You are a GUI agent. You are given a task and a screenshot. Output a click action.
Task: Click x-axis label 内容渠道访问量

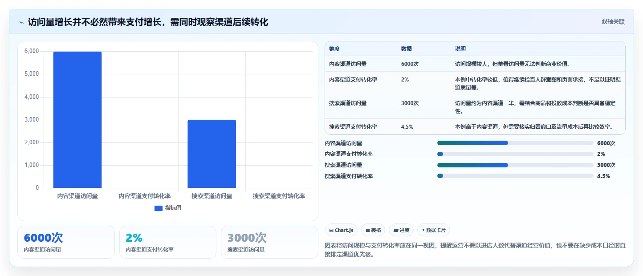point(77,196)
